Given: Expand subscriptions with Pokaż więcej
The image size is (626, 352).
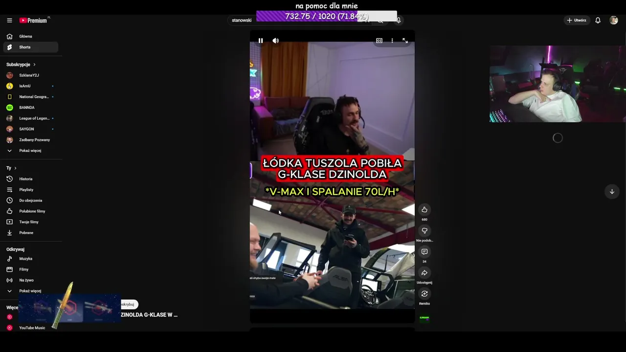Looking at the screenshot, I should pos(30,151).
